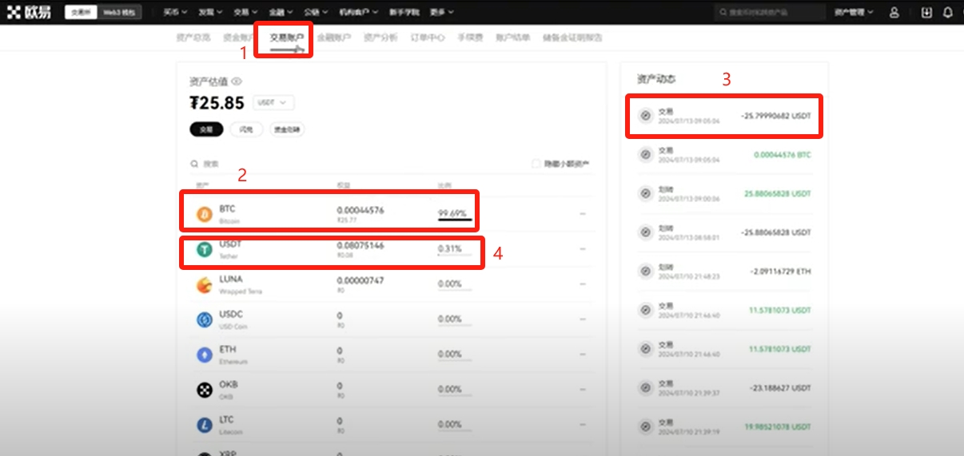Open the user profile icon in header
The image size is (964, 456).
894,13
